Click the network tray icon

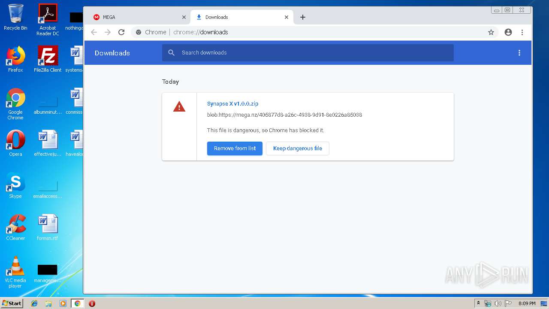tap(488, 303)
